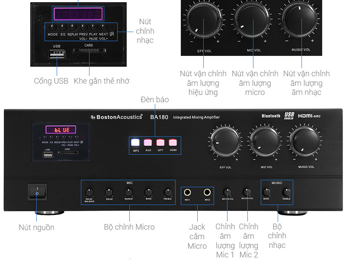Image resolution: width=346 pixels, height=260 pixels.
Task: Click the purple LED display on main amplifier
Action: pos(61,130)
